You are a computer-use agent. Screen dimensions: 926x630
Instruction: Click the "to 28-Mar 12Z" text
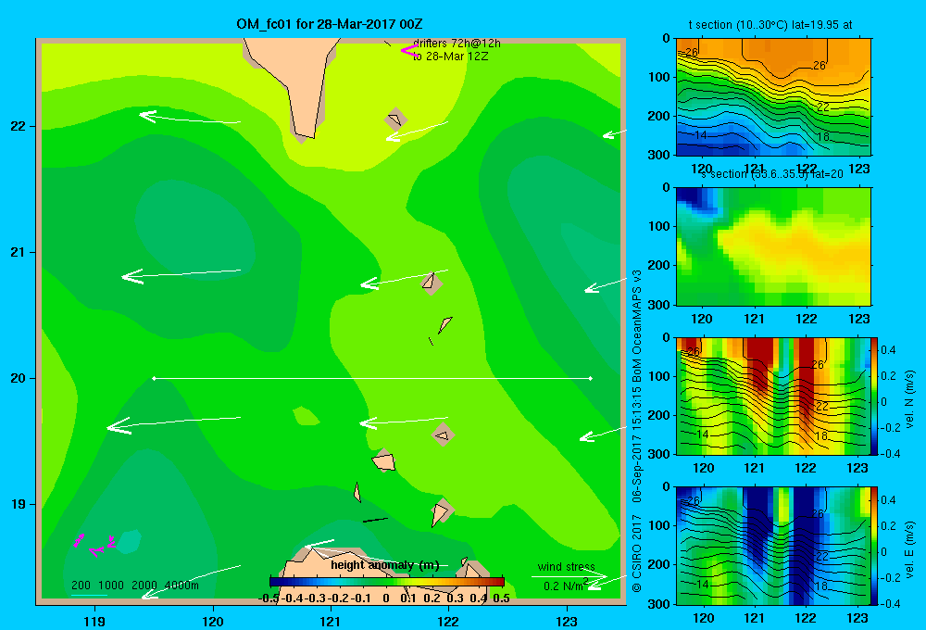tap(451, 57)
